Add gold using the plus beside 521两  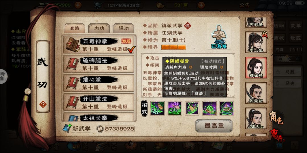(201, 5)
